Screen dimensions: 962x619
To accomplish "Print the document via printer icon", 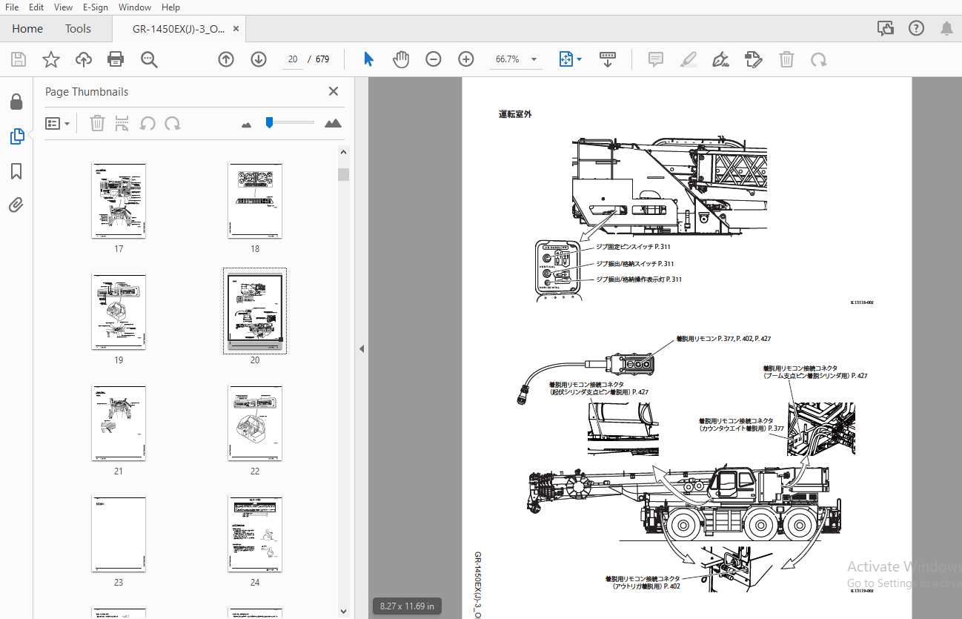I will pos(116,59).
